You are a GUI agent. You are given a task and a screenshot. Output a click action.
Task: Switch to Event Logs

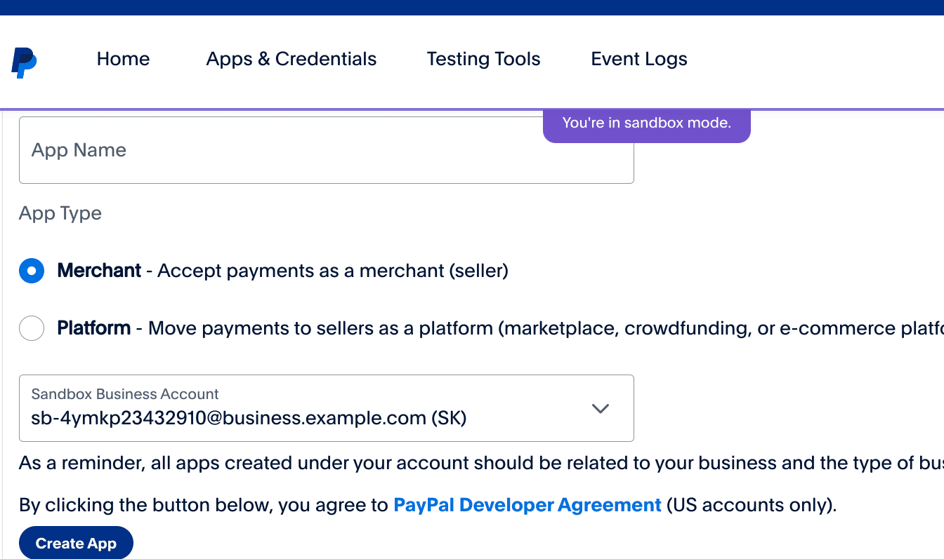pyautogui.click(x=639, y=59)
